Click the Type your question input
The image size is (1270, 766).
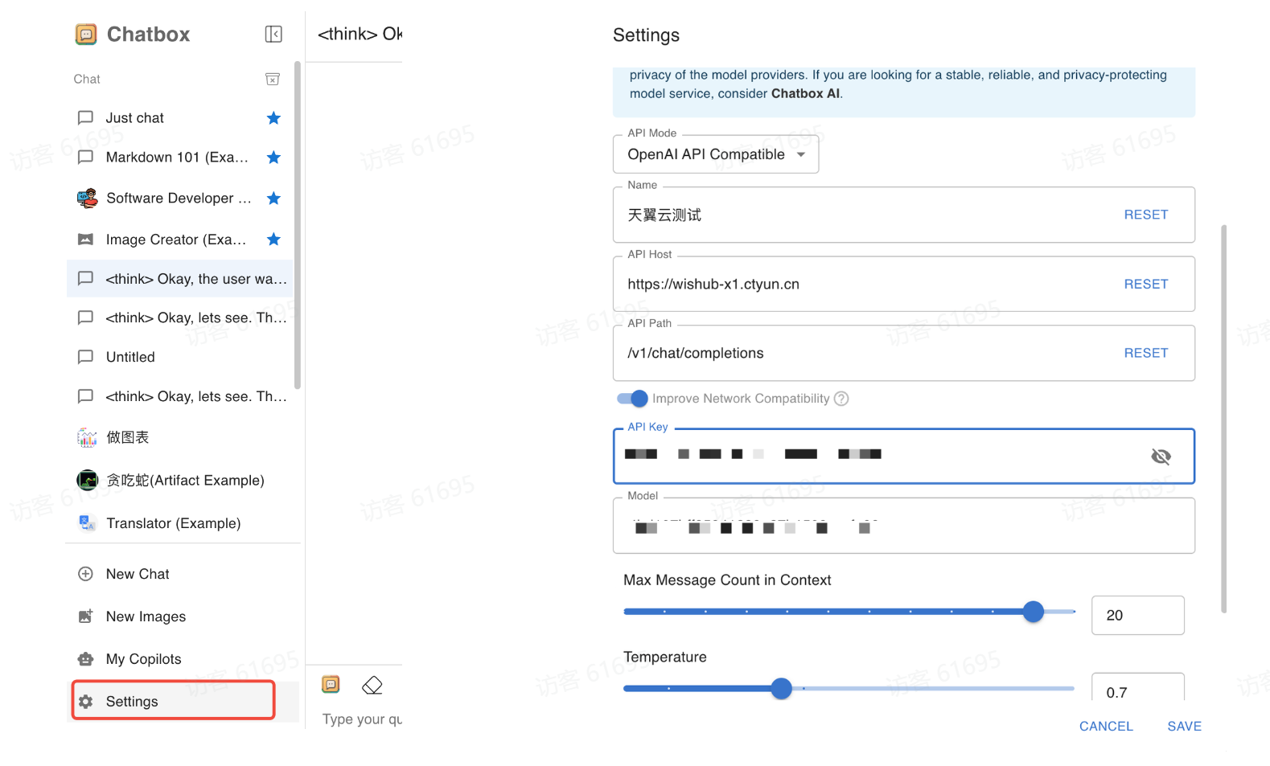[x=363, y=719]
